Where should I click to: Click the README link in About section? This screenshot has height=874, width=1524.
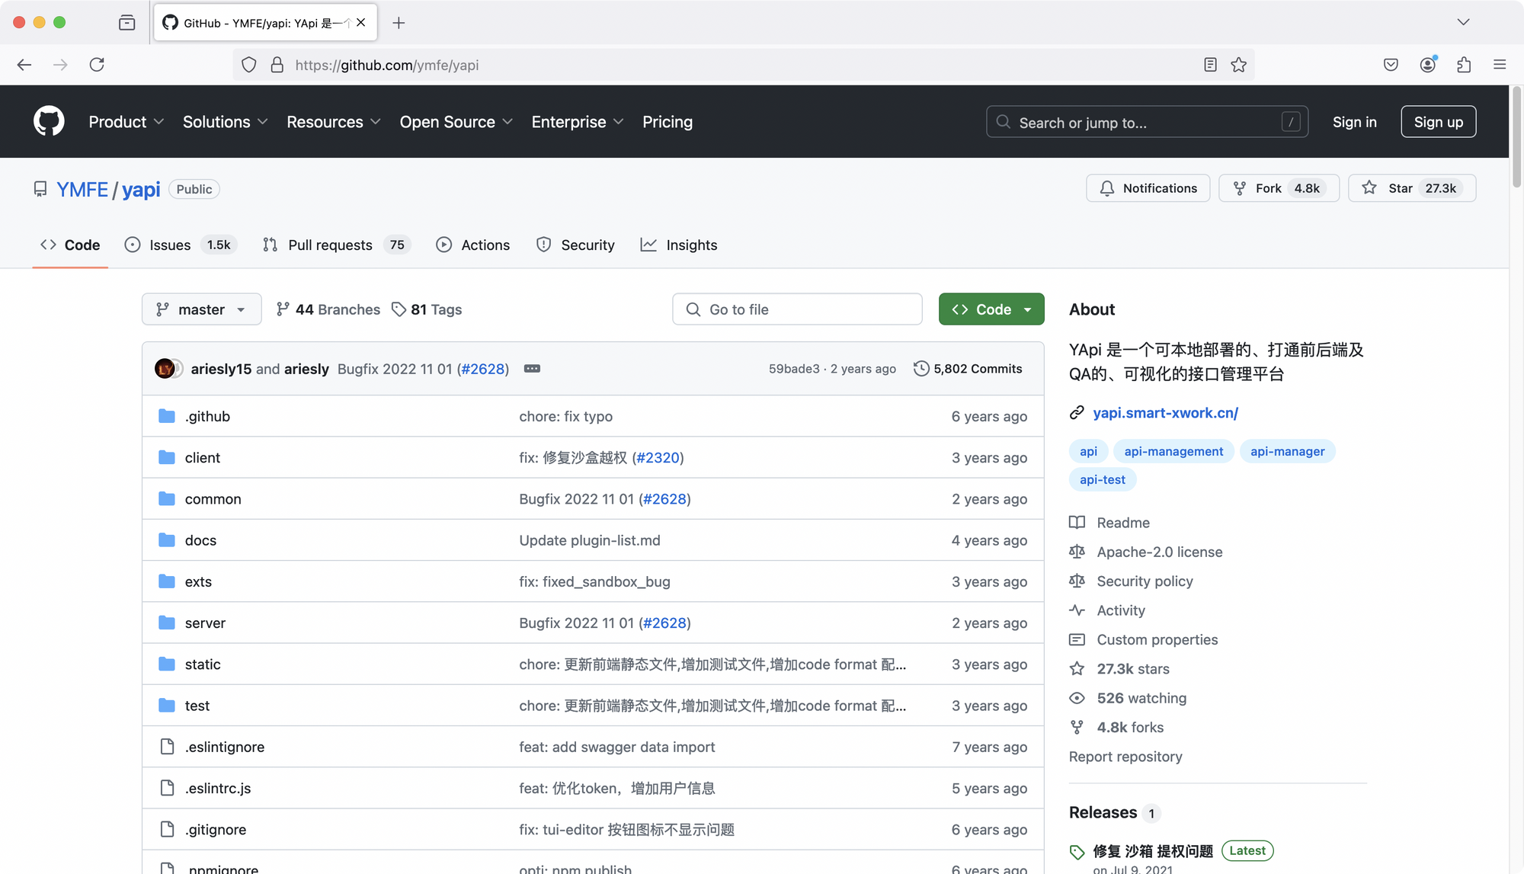(x=1123, y=521)
